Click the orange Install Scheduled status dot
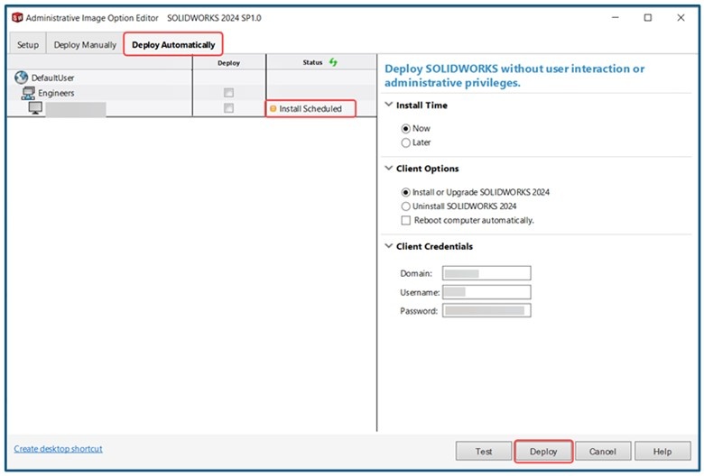The width and height of the screenshot is (704, 476). tap(273, 108)
